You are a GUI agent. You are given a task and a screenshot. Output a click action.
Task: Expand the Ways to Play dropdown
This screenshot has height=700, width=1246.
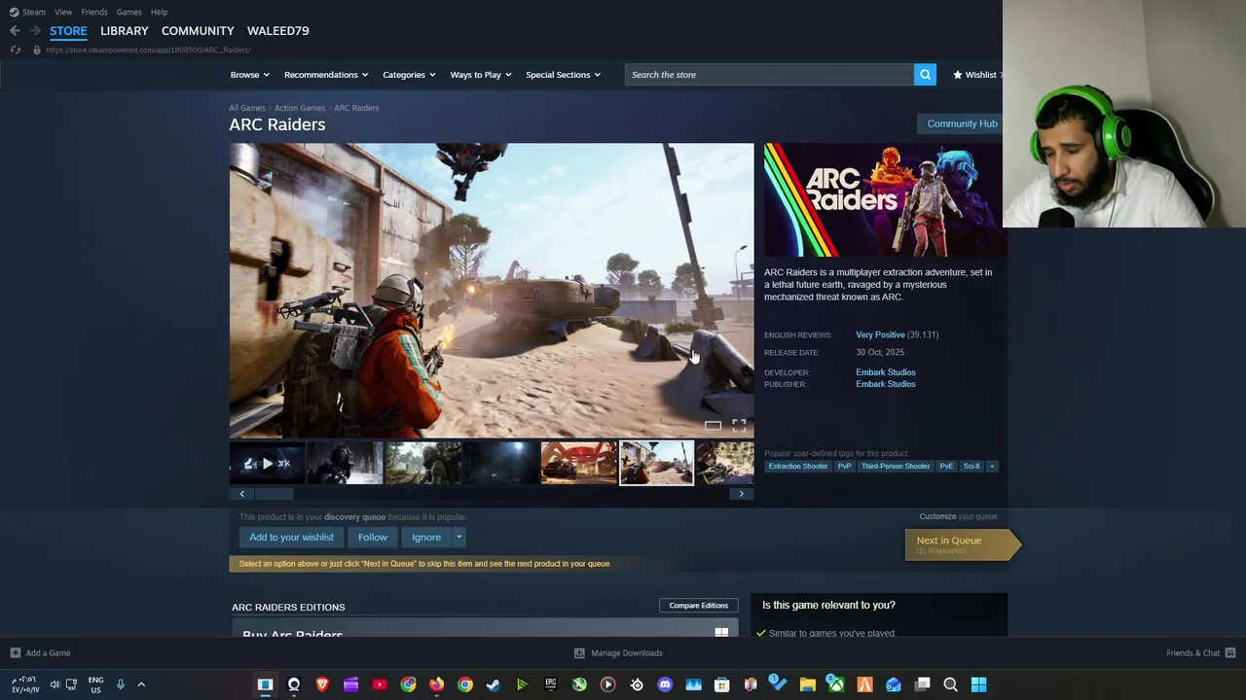click(481, 75)
